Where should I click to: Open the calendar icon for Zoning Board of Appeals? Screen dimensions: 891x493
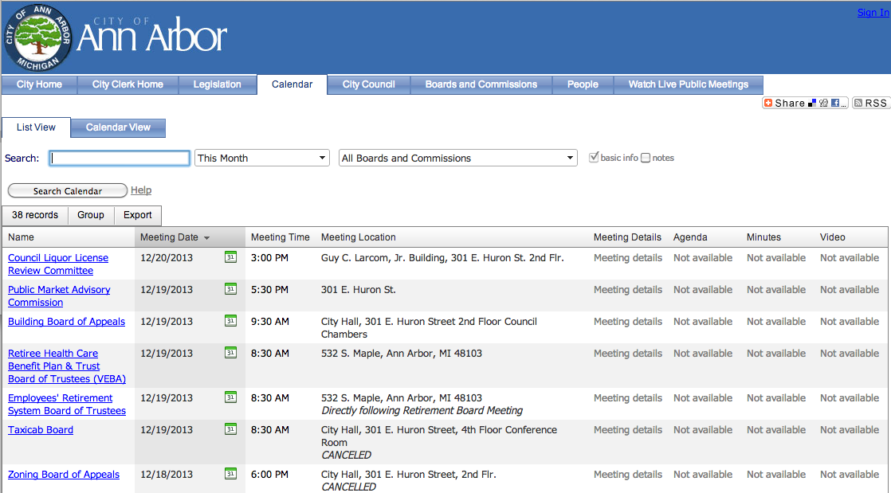coord(230,473)
